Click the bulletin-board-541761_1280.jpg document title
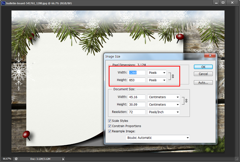This screenshot has height=162, width=240. point(26,3)
